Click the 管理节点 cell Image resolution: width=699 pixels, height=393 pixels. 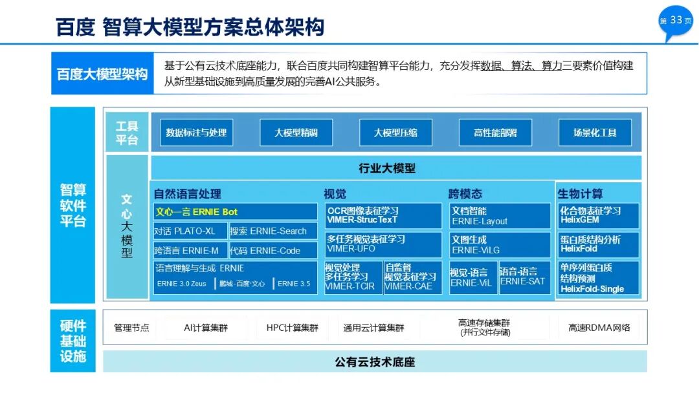(131, 328)
